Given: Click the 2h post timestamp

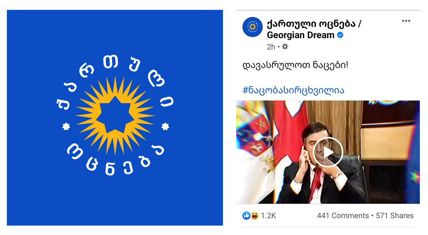Looking at the screenshot, I should pyautogui.click(x=271, y=47).
